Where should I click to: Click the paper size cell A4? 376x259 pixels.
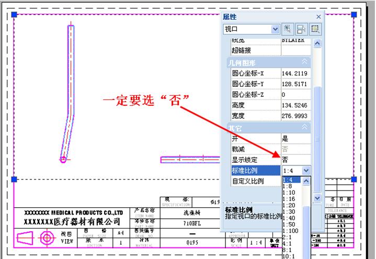[121, 233]
